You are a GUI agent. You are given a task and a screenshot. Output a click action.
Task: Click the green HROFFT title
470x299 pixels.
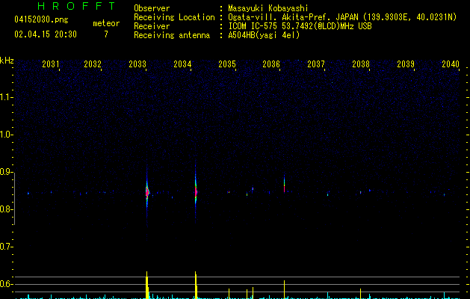point(76,6)
